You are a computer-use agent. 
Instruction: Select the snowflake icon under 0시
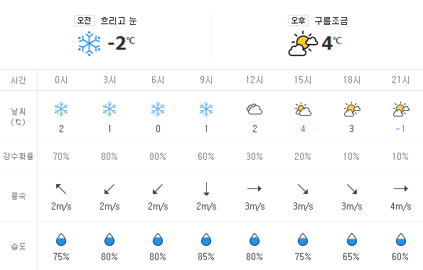point(61,109)
